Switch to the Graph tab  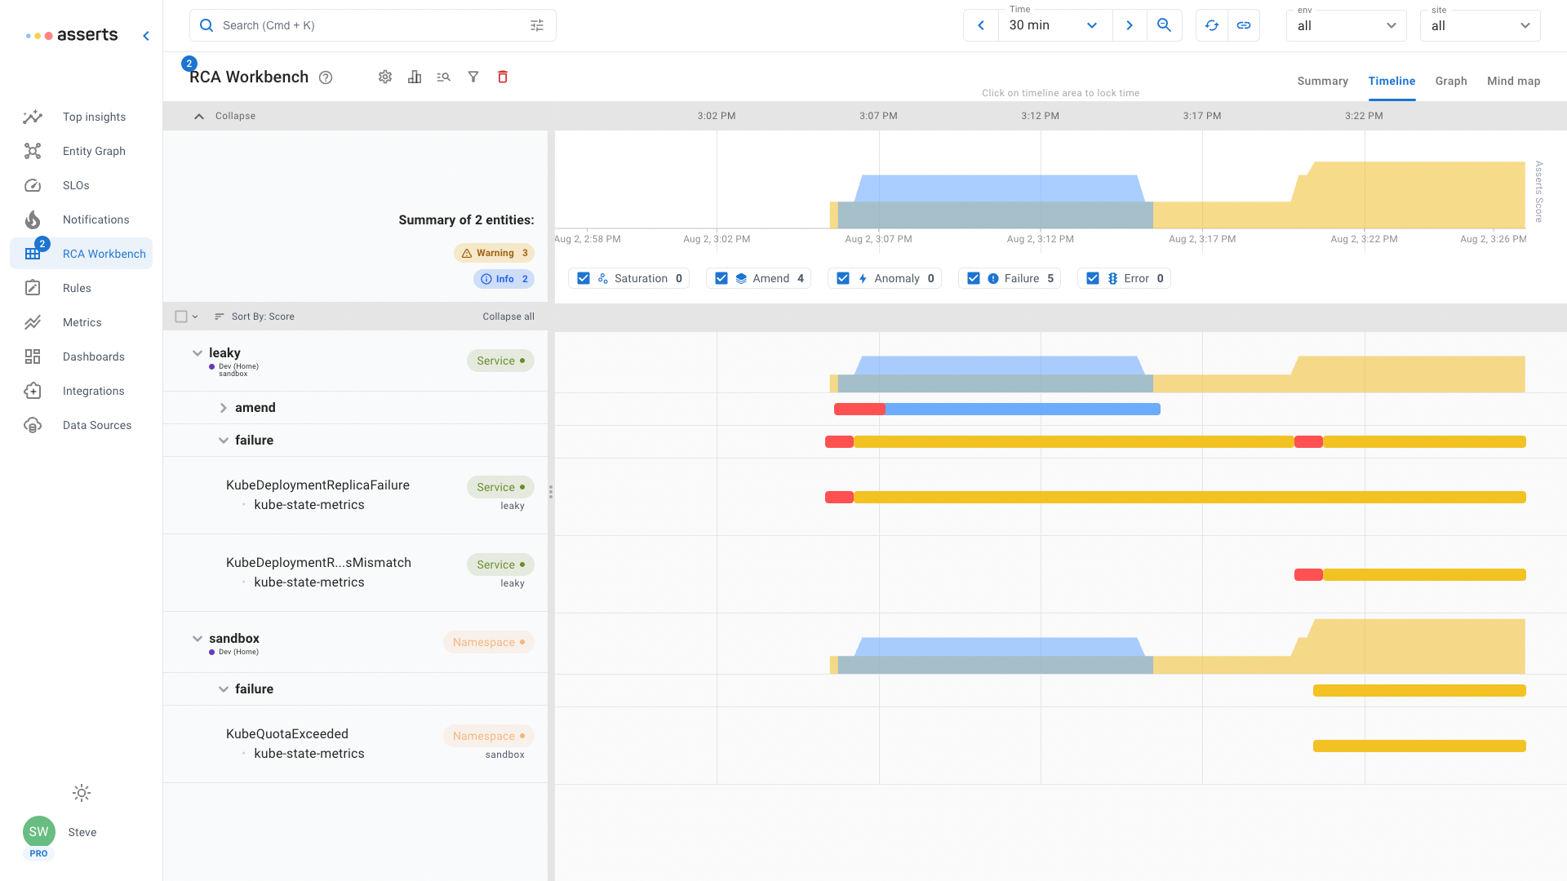[x=1452, y=82]
